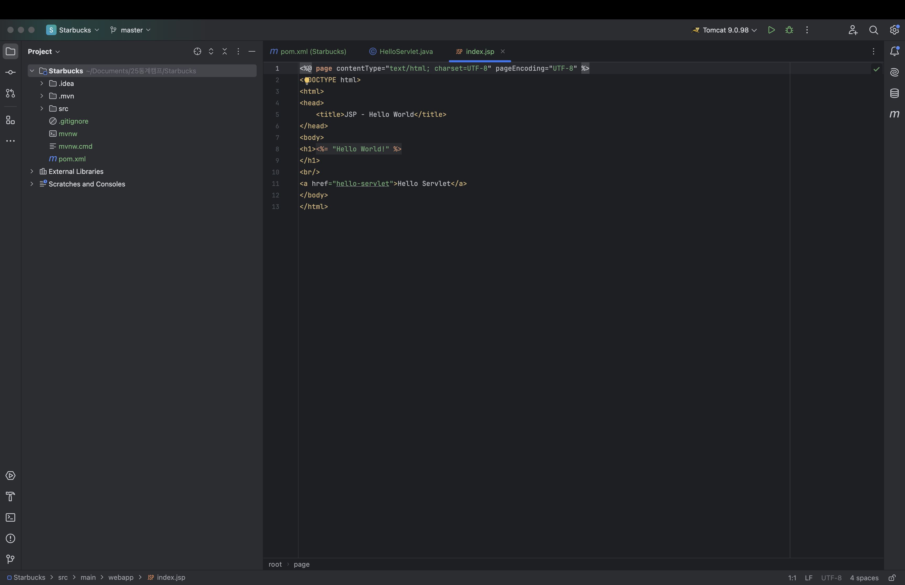Open the master branch dropdown
This screenshot has width=905, height=585.
tap(130, 30)
